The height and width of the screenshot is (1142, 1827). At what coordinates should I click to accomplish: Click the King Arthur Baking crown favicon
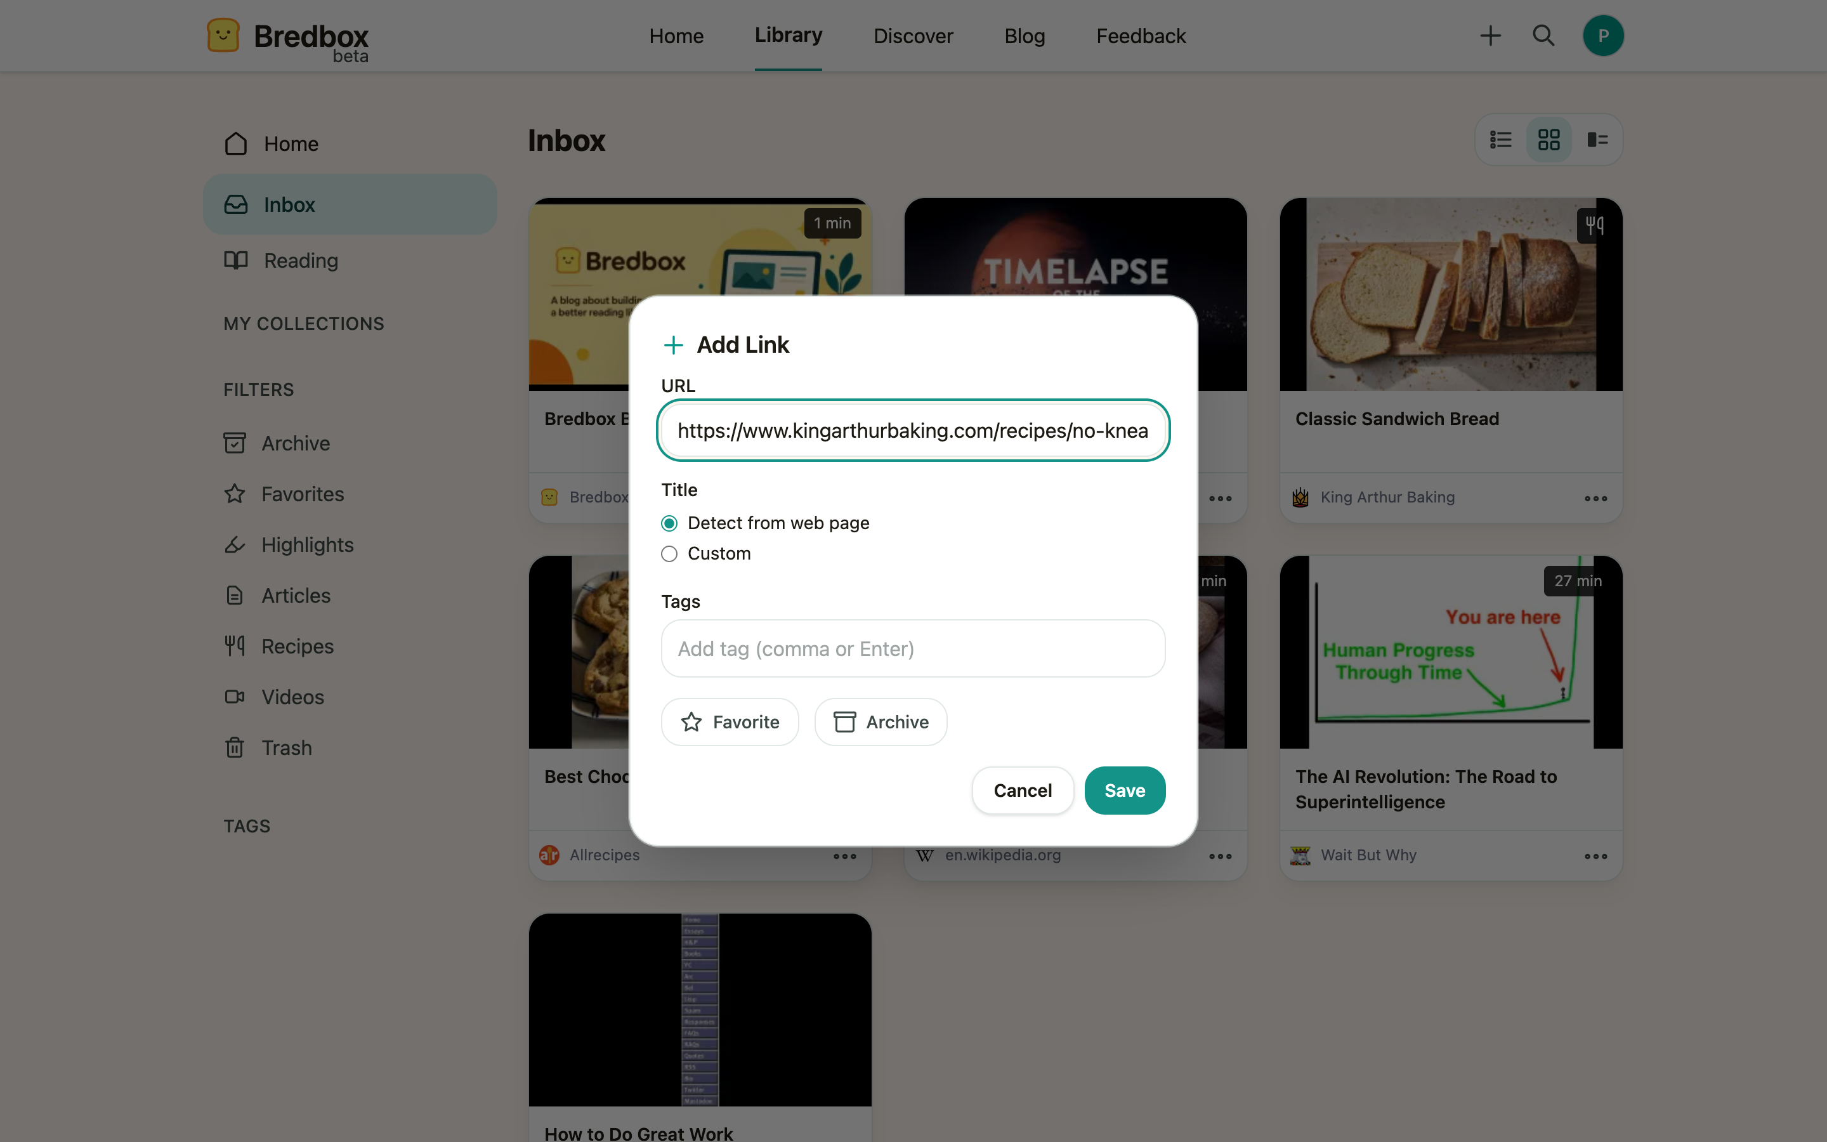pyautogui.click(x=1300, y=497)
